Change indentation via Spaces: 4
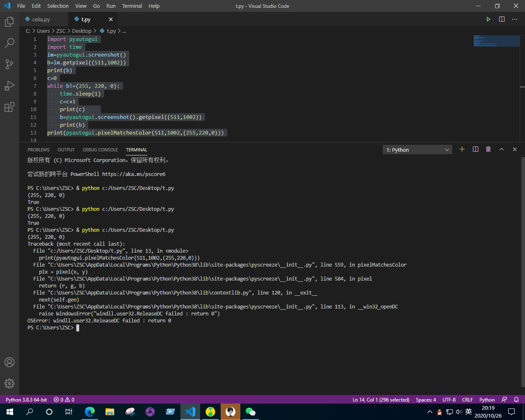Screen dimensions: 525x420 pyautogui.click(x=426, y=399)
